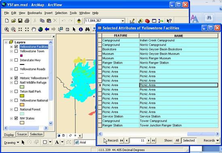Enable the Yellowstone Roads layer checkbox

point(16,69)
